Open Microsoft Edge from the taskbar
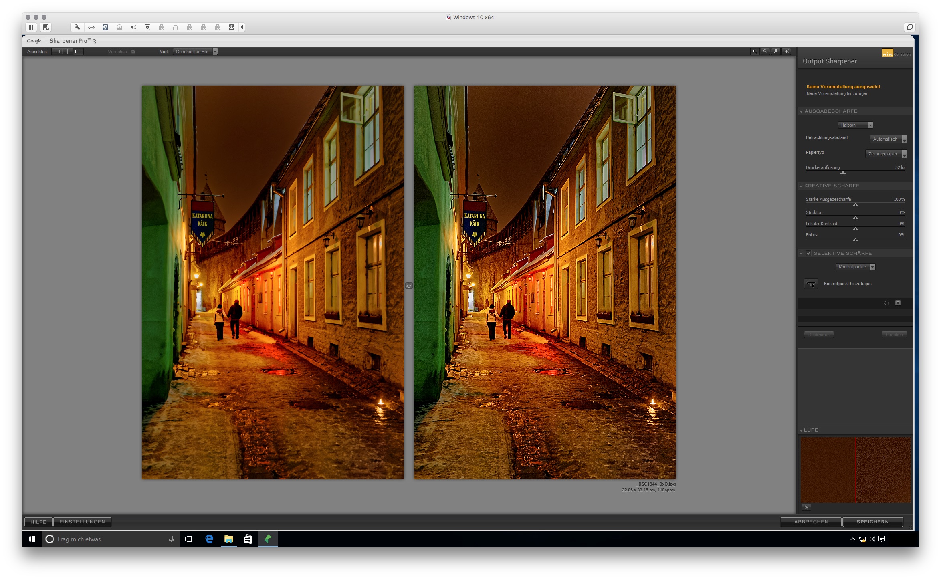This screenshot has height=579, width=941. [x=209, y=539]
